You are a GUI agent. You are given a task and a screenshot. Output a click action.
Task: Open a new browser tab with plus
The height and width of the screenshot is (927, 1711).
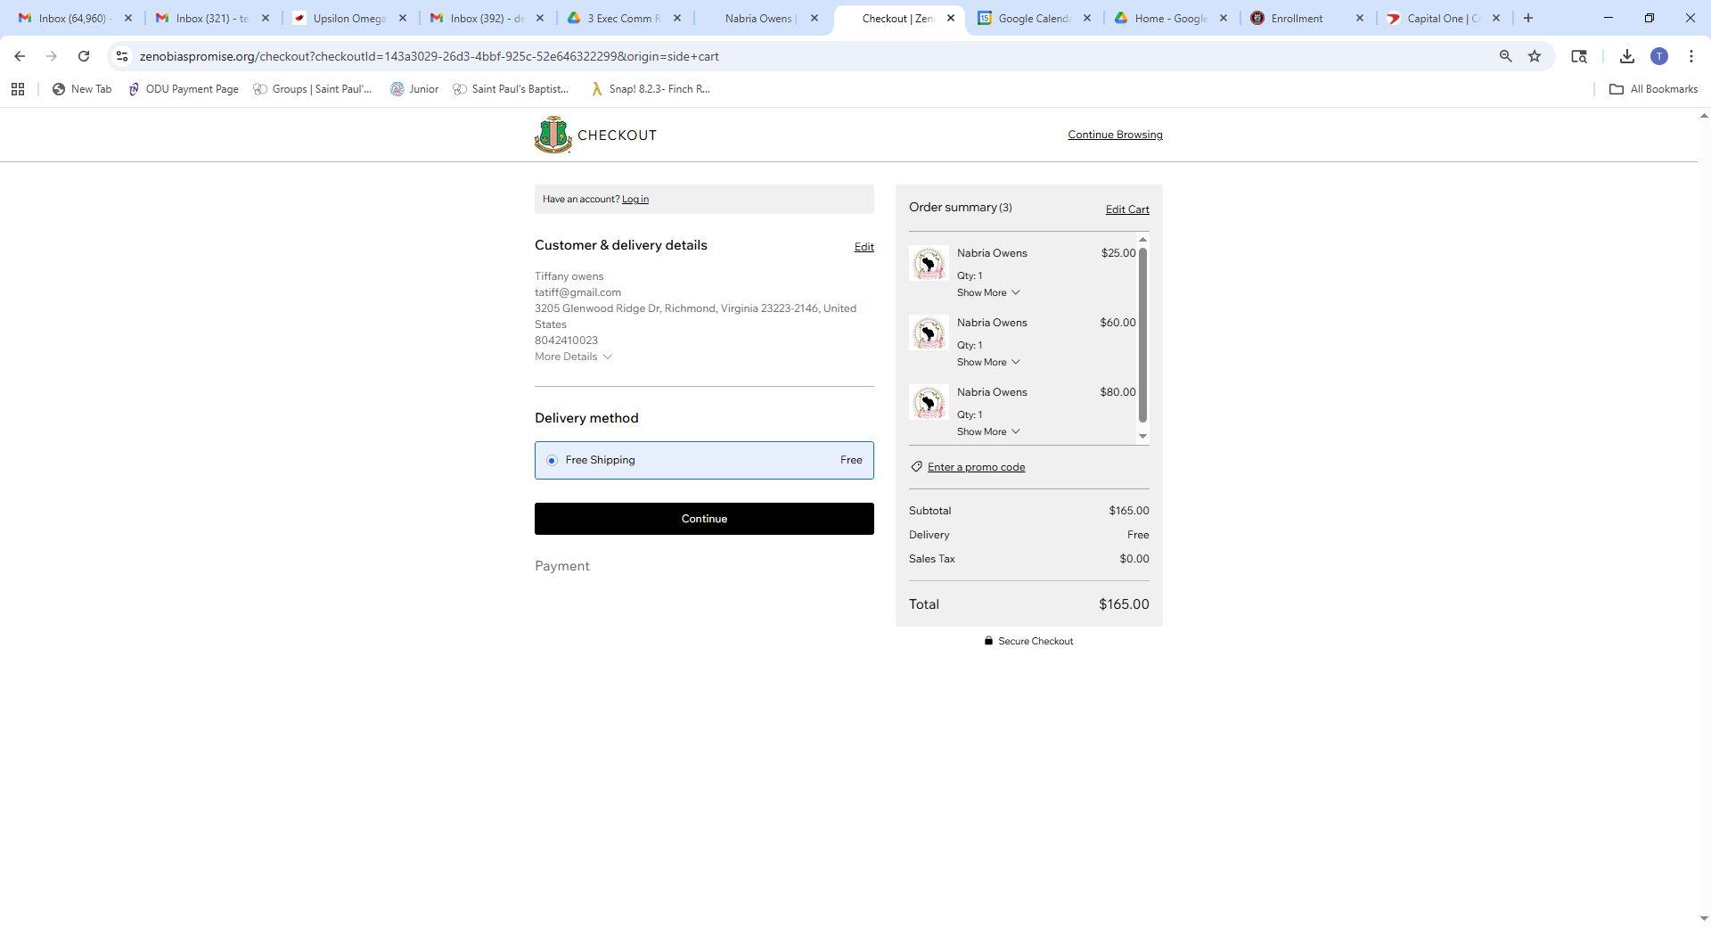point(1527,18)
